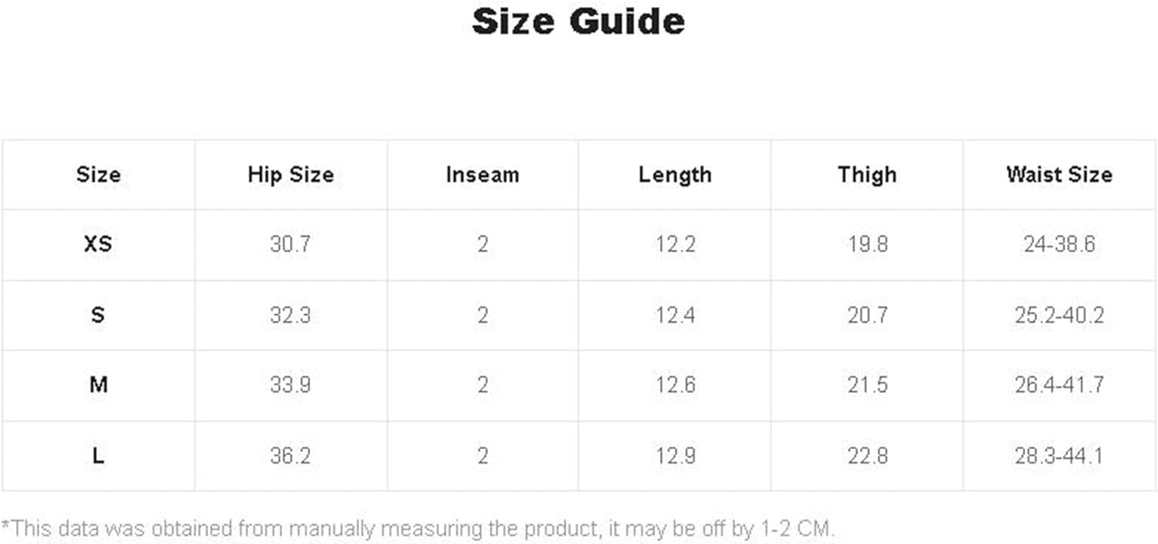Click the 36.2 hip size cell
The image size is (1158, 544).
pos(290,455)
